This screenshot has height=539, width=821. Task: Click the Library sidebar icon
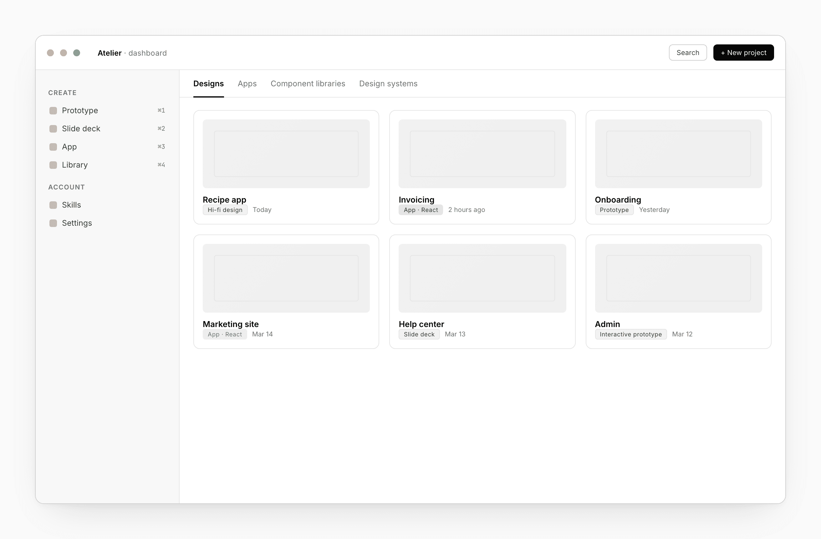point(53,165)
